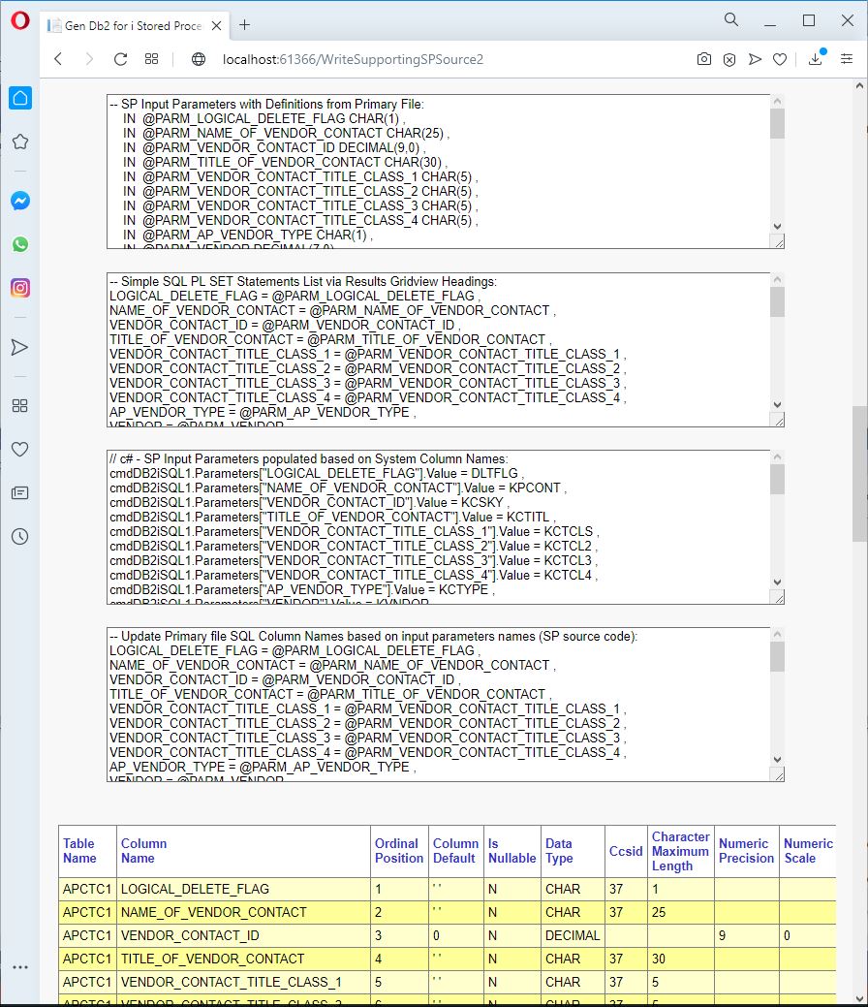Open Easy Setup settings icon
This screenshot has height=1007, width=868.
[x=847, y=59]
